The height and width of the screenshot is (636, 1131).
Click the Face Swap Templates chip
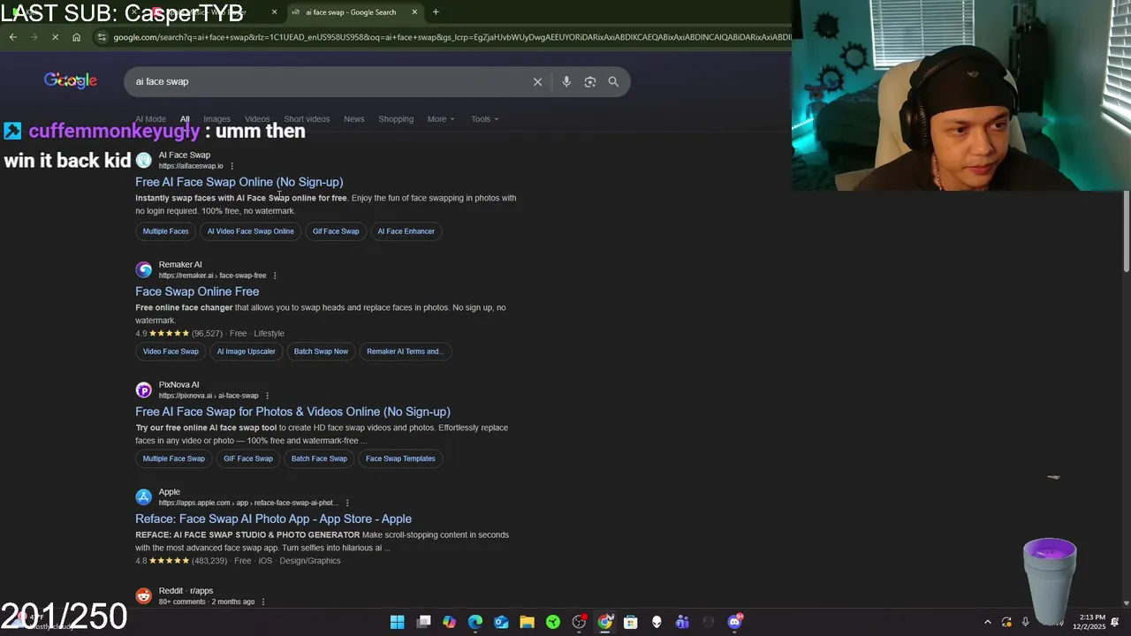pyautogui.click(x=400, y=458)
